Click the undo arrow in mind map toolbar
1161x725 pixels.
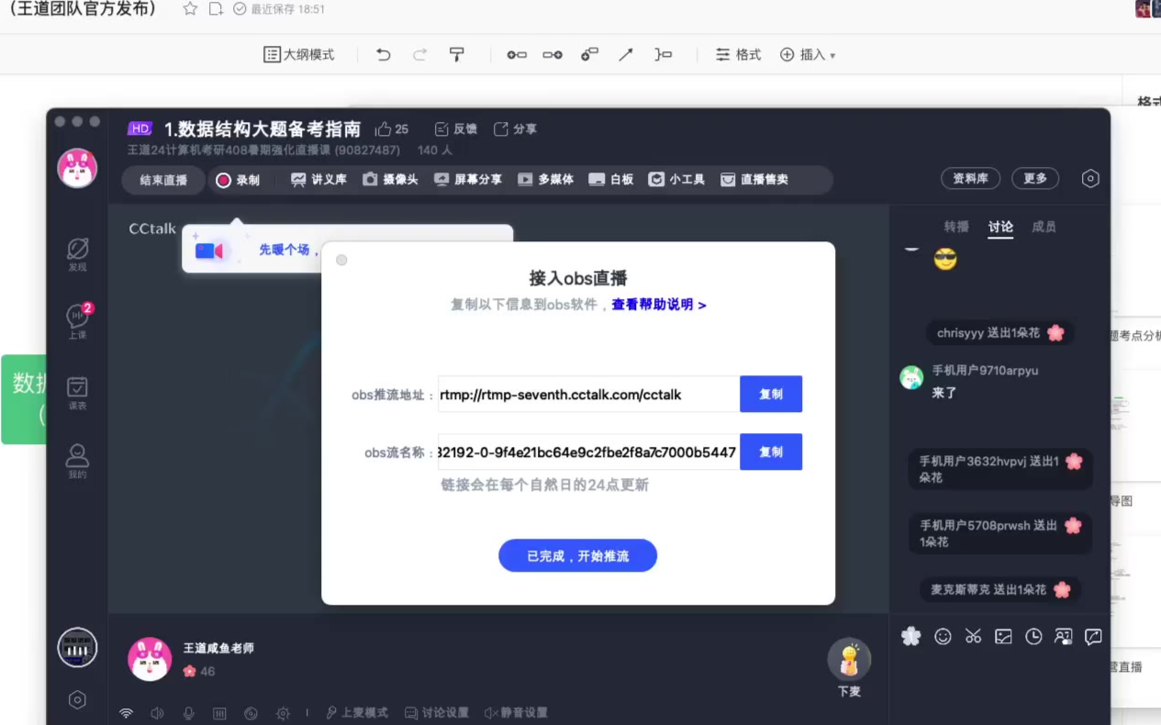pyautogui.click(x=384, y=55)
